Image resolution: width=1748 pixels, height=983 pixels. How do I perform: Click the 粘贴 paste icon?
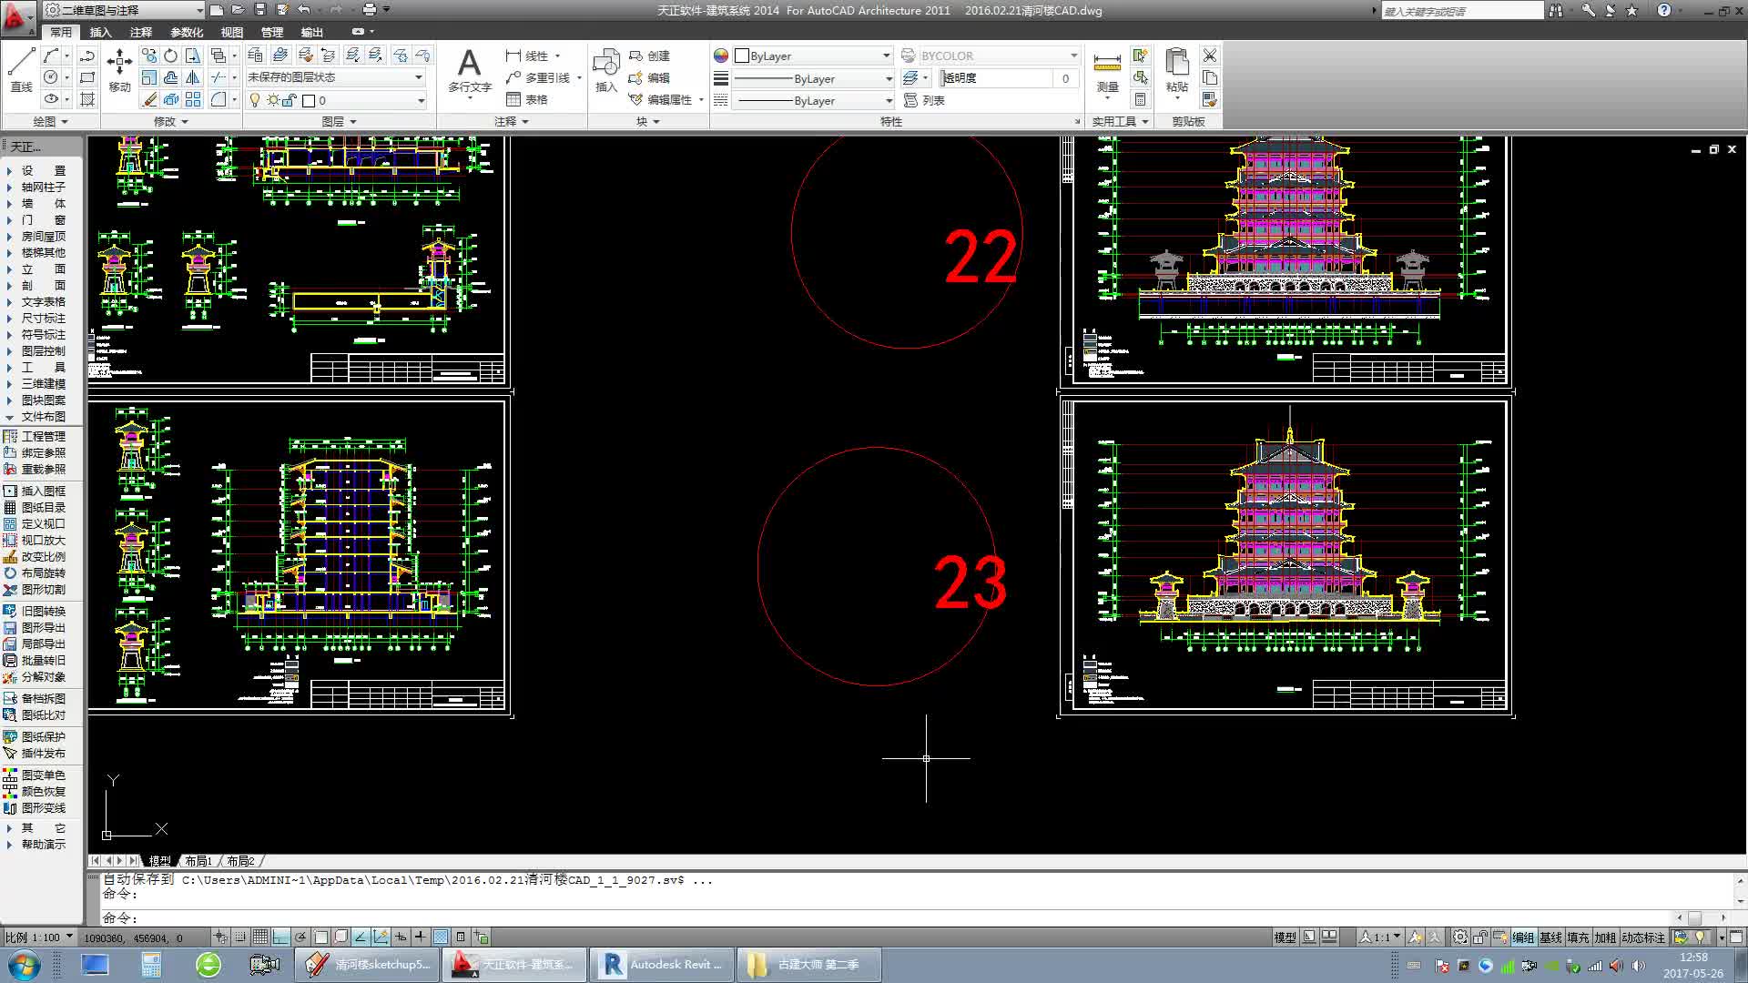pos(1176,69)
